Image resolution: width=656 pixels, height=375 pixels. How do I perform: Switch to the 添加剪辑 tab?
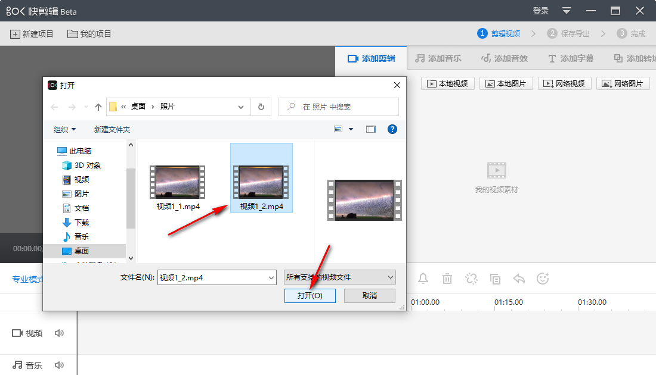(x=371, y=58)
